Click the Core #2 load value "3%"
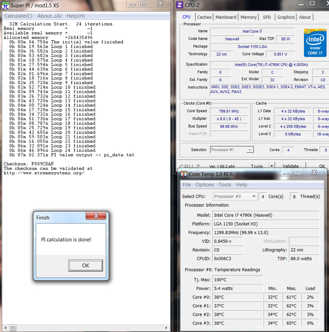Image resolution: width=329 pixels, height=332 pixels. pyautogui.click(x=310, y=314)
